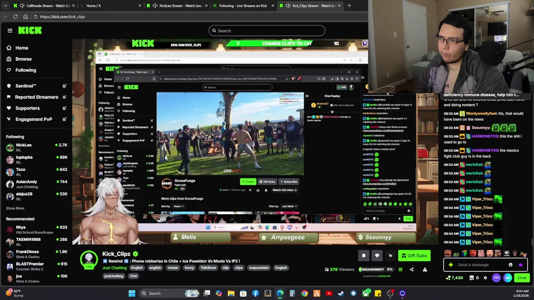The height and width of the screenshot is (300, 534).
Task: Unmute the NickLee Stream tab
Action: (155, 5)
